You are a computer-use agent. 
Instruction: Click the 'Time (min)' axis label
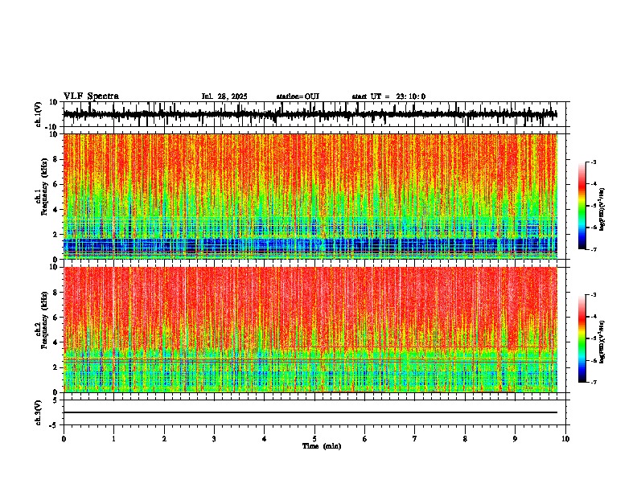(322, 446)
